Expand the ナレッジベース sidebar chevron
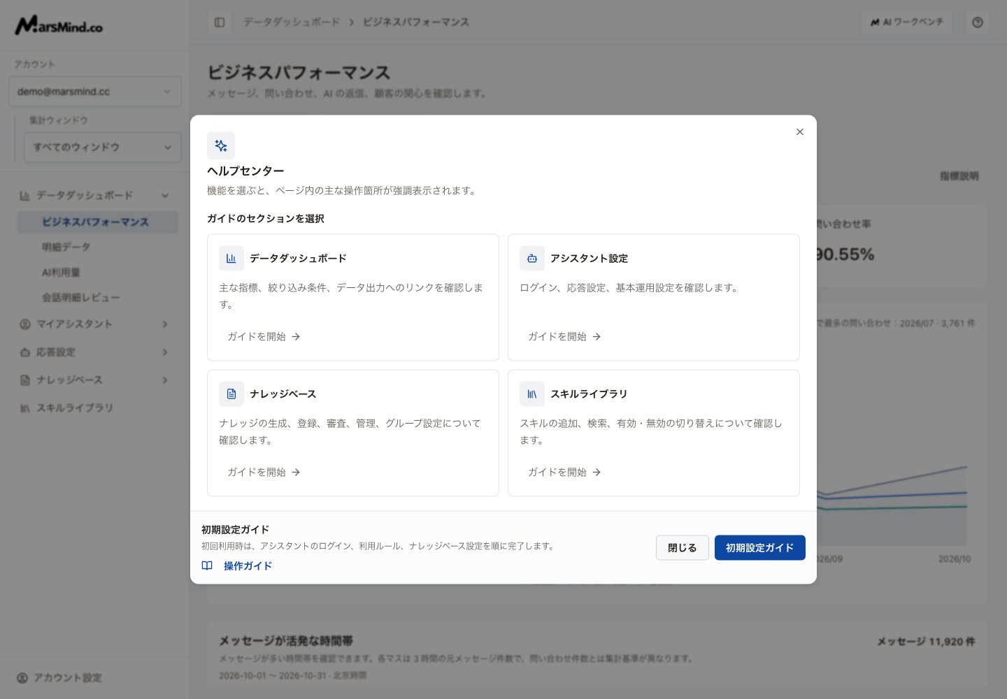Image resolution: width=1007 pixels, height=699 pixels. pos(165,380)
